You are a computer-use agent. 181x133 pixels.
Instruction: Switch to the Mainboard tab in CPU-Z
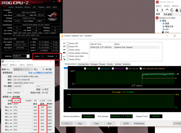coord(19,7)
